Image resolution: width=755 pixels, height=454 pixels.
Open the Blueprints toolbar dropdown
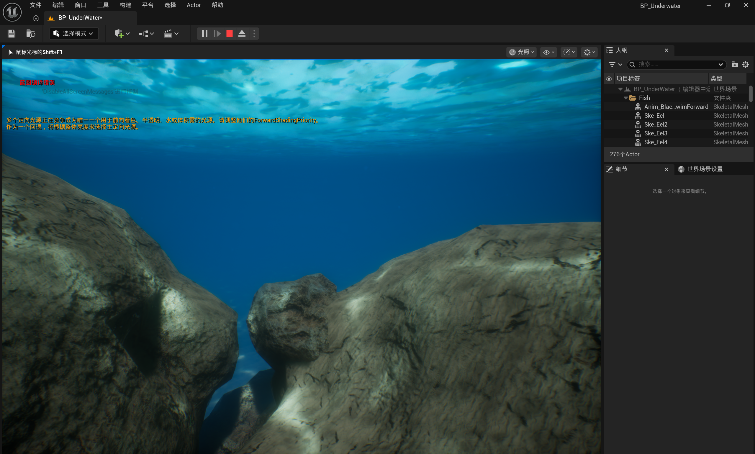[146, 34]
